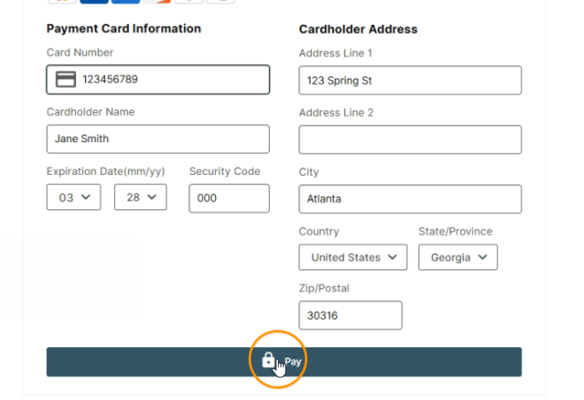Expand the State/Province dropdown showing Georgia

(x=457, y=258)
